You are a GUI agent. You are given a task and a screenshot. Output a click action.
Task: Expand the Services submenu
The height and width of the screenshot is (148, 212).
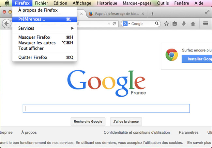(x=44, y=28)
